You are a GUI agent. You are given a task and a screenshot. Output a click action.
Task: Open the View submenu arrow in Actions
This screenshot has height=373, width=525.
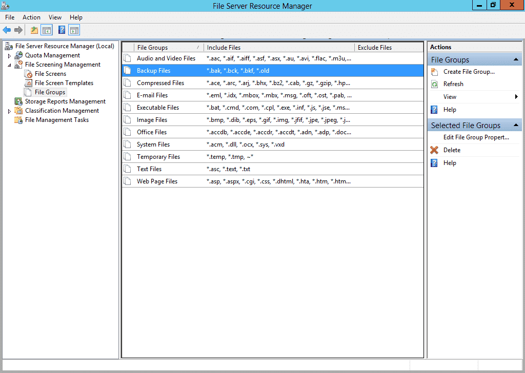point(516,97)
